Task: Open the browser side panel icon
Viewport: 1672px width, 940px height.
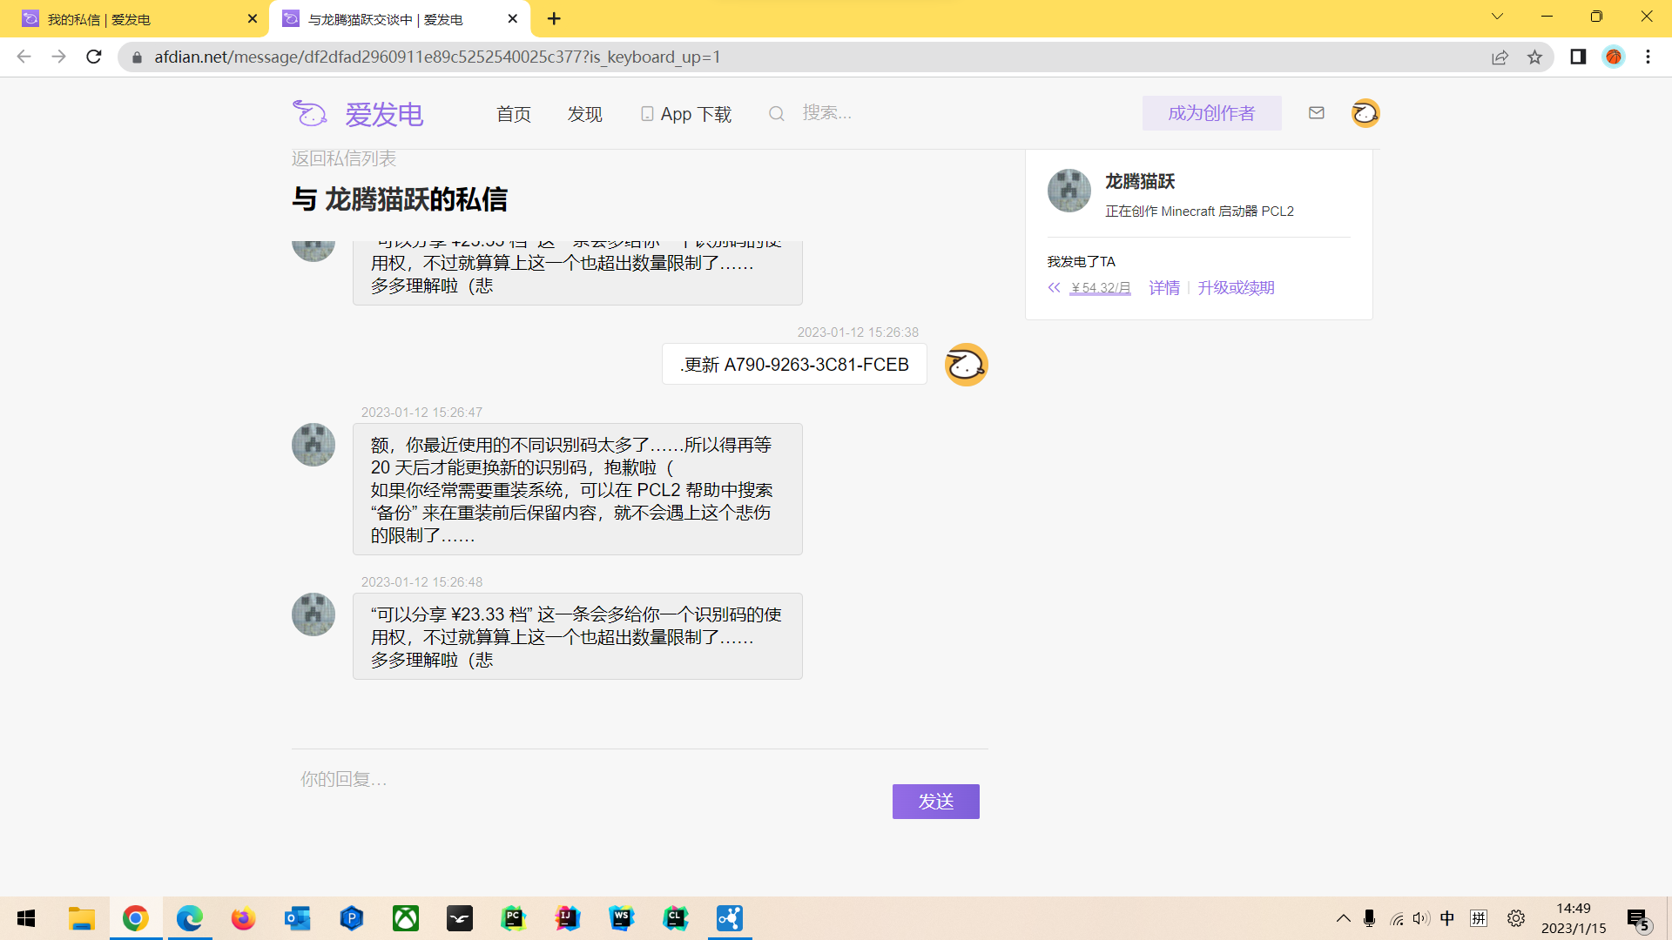Action: (1577, 57)
